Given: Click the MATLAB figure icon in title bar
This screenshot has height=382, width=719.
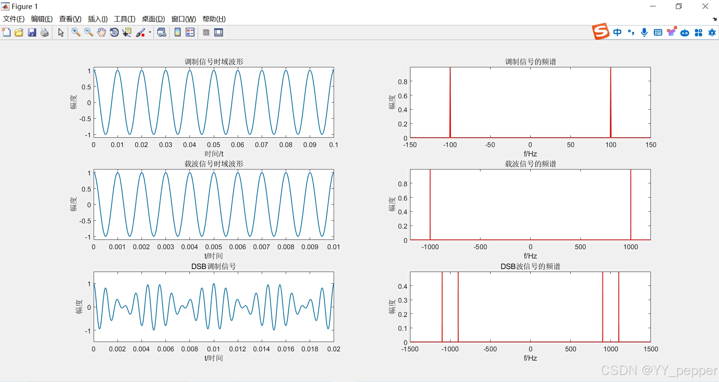Looking at the screenshot, I should pos(5,6).
